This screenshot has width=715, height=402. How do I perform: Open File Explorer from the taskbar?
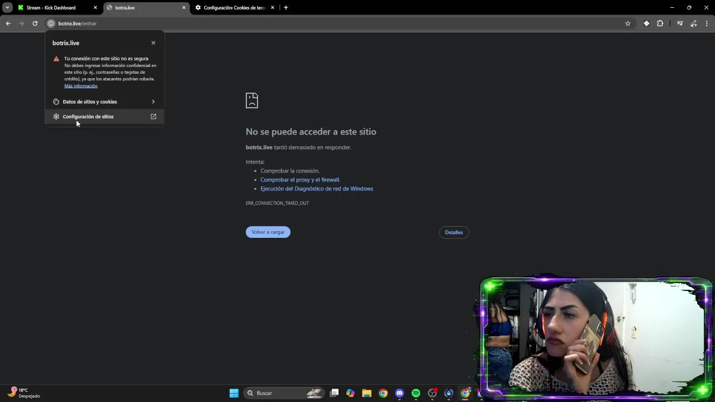pos(366,393)
